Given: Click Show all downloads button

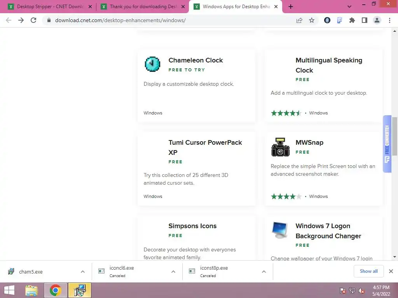Looking at the screenshot, I should [x=368, y=271].
